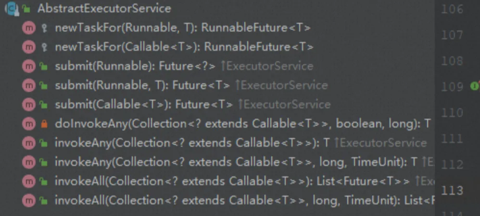Click public lock icon beside submit(Runnable): Future<?>
The height and width of the screenshot is (216, 480).
[44, 66]
